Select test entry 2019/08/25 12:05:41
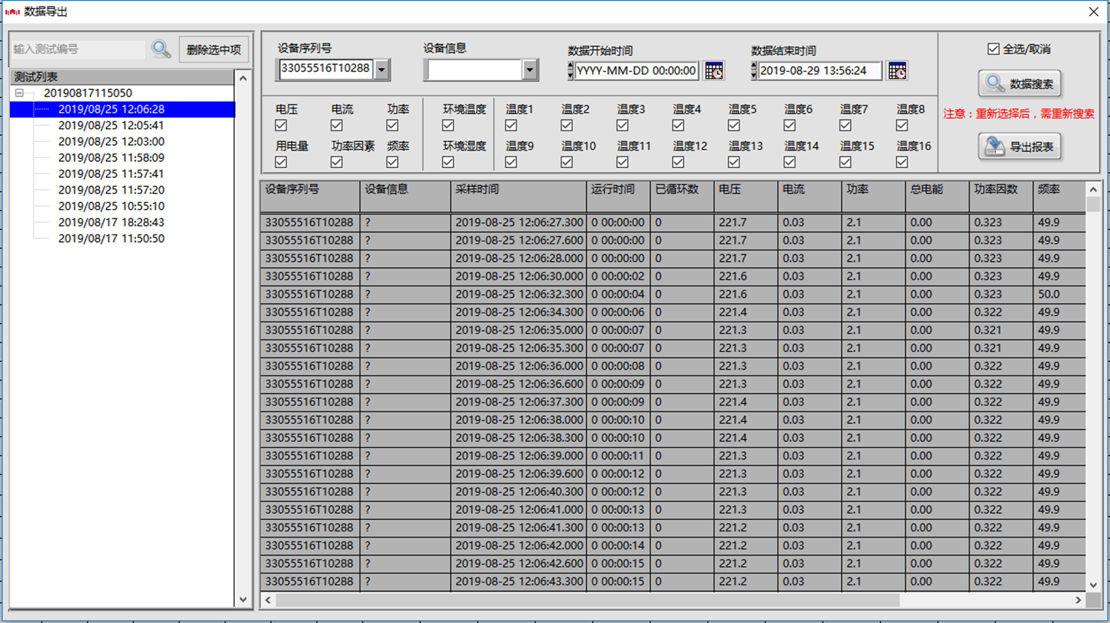The width and height of the screenshot is (1110, 623). click(x=111, y=125)
